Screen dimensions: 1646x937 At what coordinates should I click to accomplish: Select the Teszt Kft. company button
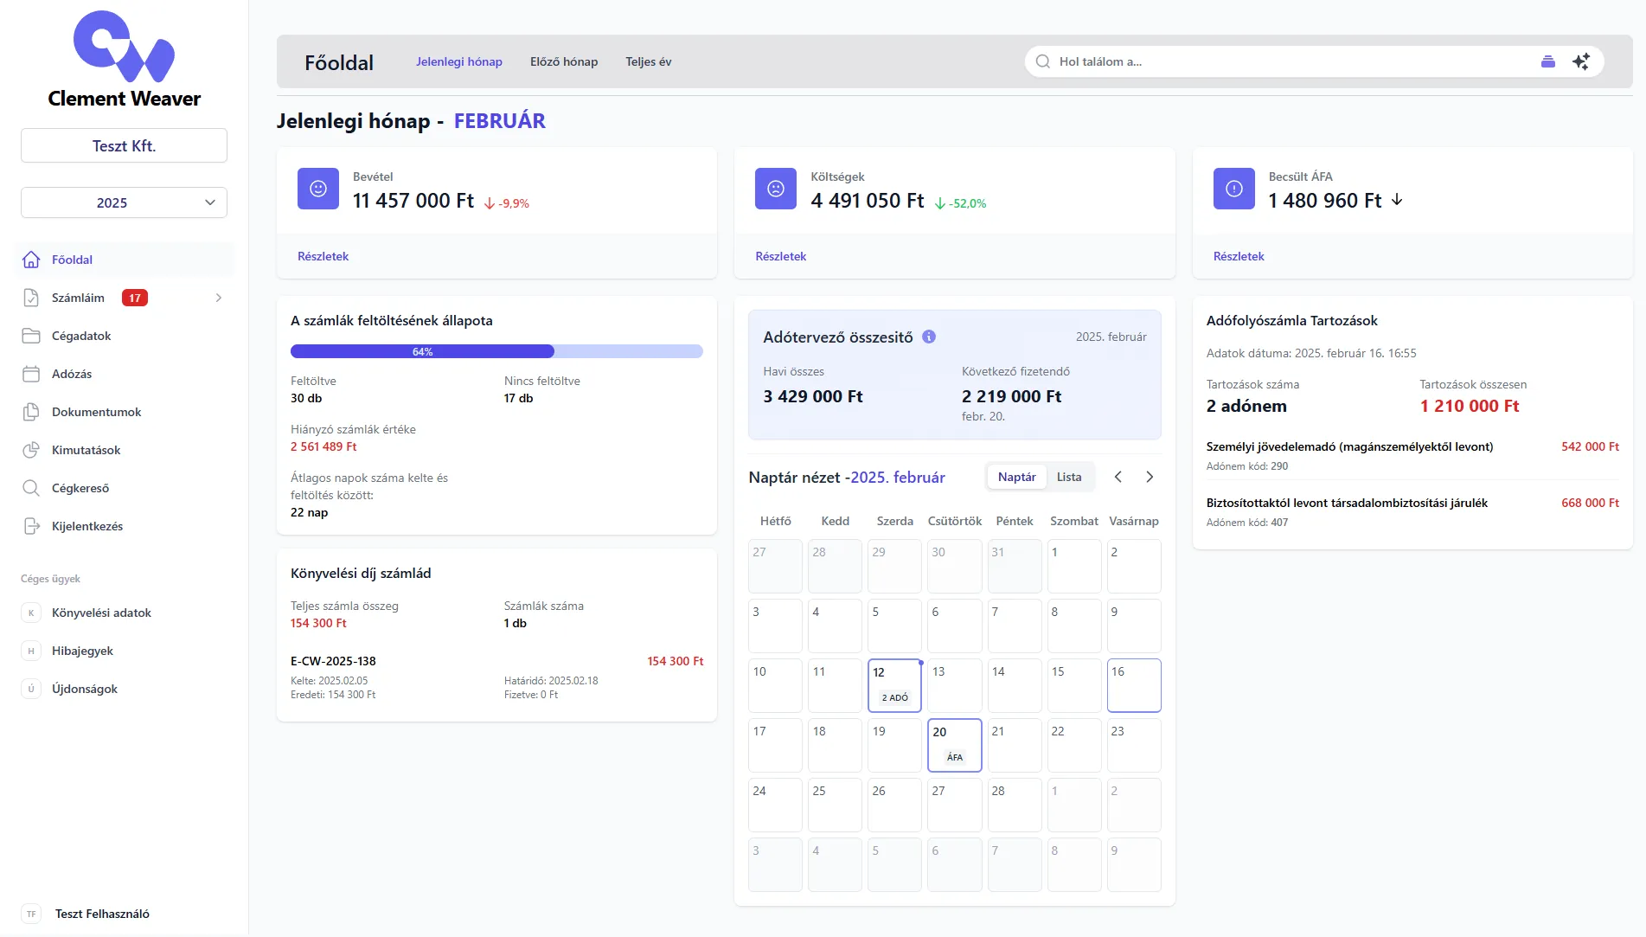point(124,145)
